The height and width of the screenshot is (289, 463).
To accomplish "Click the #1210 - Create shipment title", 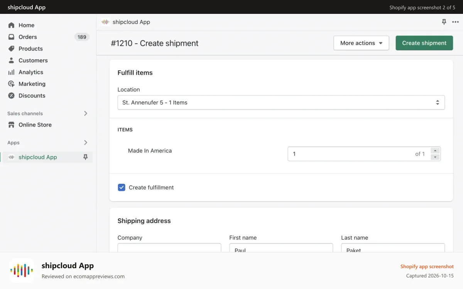I will coord(155,43).
